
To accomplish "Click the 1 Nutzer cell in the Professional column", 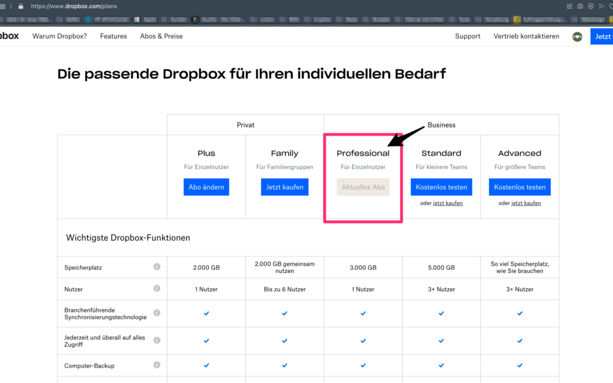I will coord(363,289).
